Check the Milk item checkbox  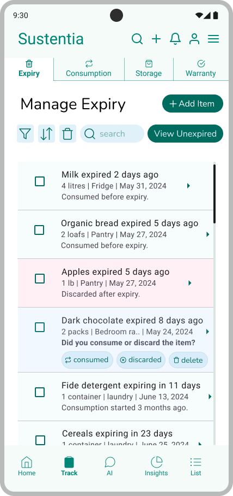coord(40,181)
